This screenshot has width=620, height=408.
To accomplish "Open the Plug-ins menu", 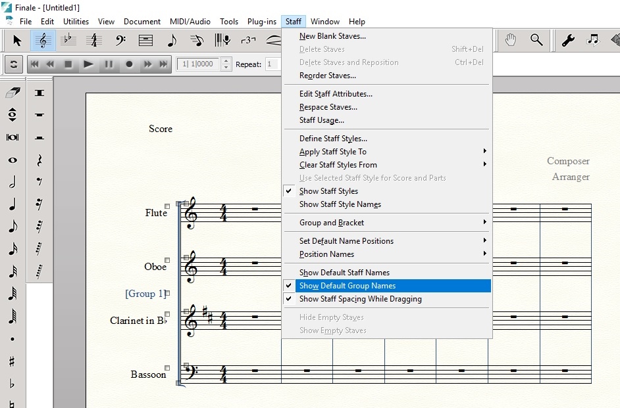I will [262, 22].
